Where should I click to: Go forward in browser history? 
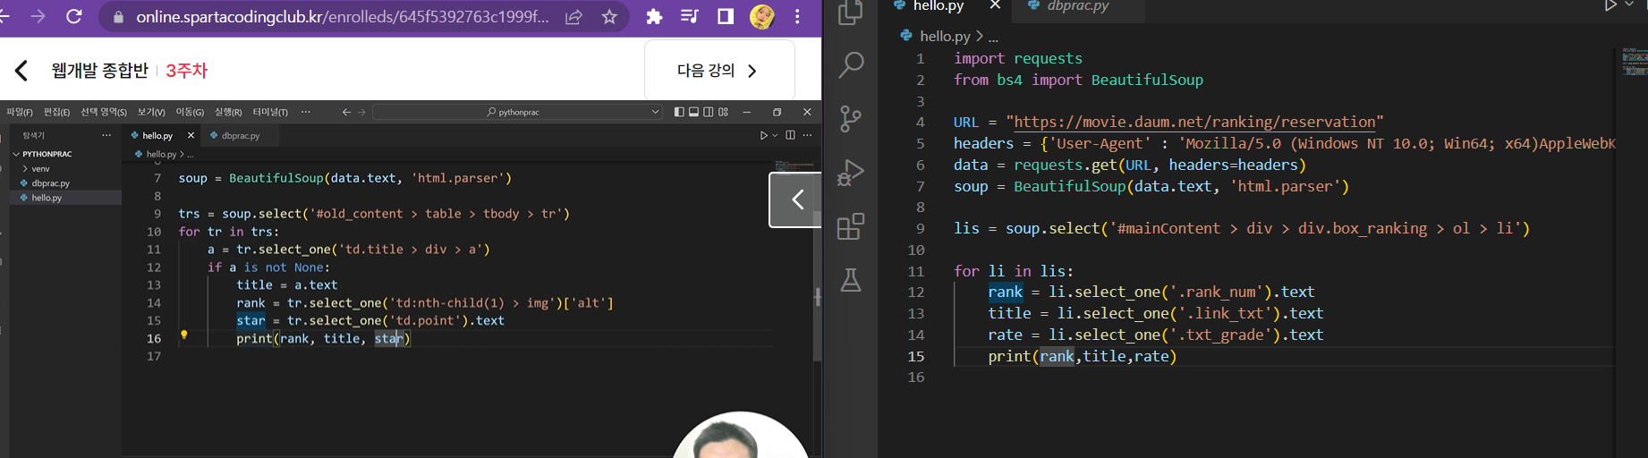pyautogui.click(x=38, y=16)
